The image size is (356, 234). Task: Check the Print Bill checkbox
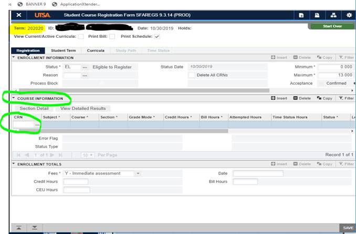112,36
